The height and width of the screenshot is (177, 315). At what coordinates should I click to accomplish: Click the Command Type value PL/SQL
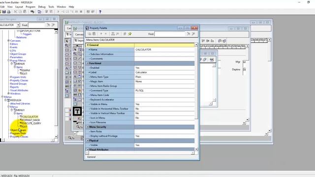pos(164,90)
